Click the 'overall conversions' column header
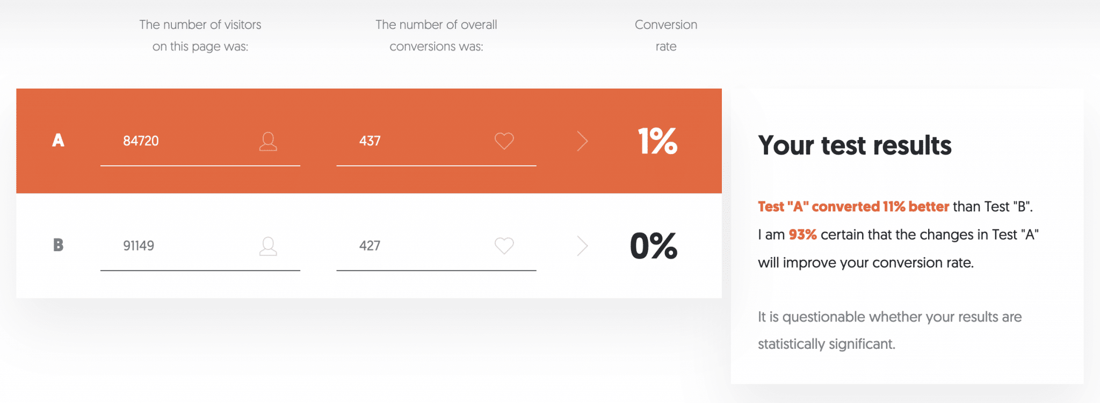 [x=436, y=35]
